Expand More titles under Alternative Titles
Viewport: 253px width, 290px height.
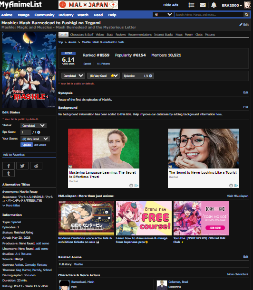click(x=11, y=206)
